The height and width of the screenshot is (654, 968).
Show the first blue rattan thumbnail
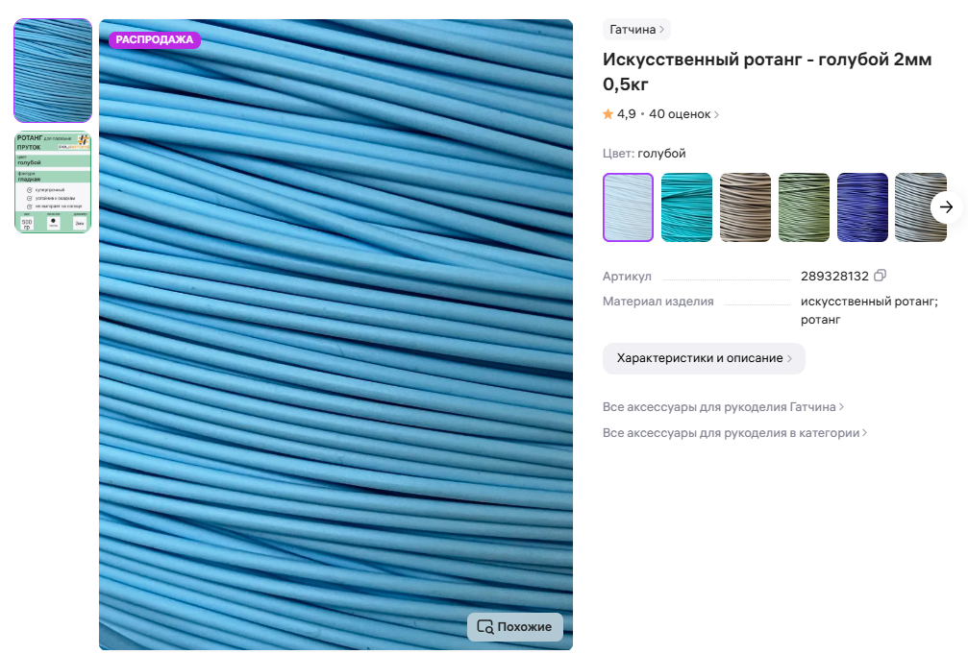coord(53,70)
